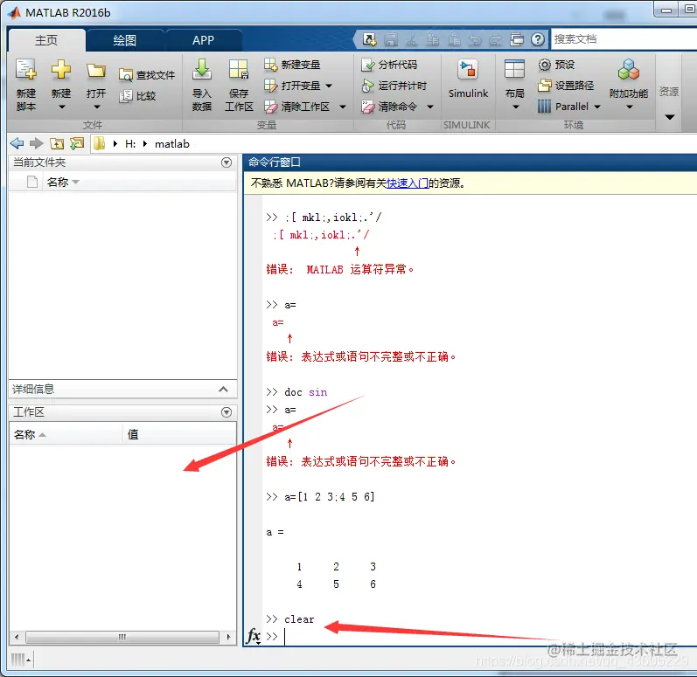
Task: Click the up one folder icon
Action: pyautogui.click(x=57, y=143)
